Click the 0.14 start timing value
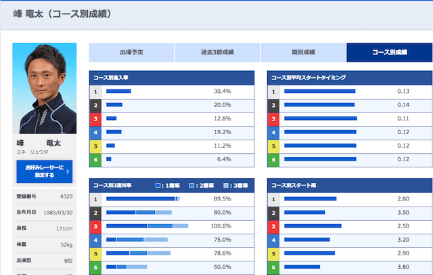 tap(403, 105)
